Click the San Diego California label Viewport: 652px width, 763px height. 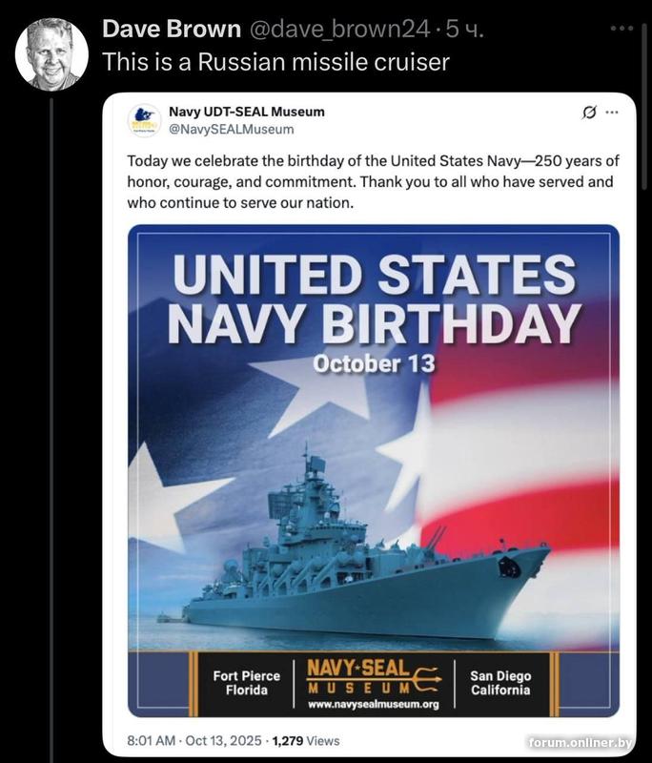[x=500, y=683]
